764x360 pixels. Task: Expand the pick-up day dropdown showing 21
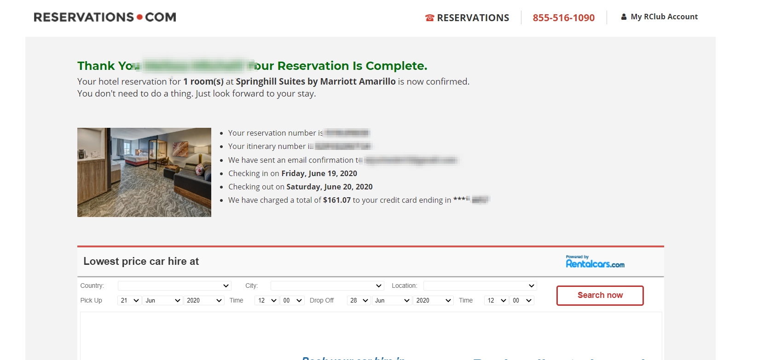[129, 300]
